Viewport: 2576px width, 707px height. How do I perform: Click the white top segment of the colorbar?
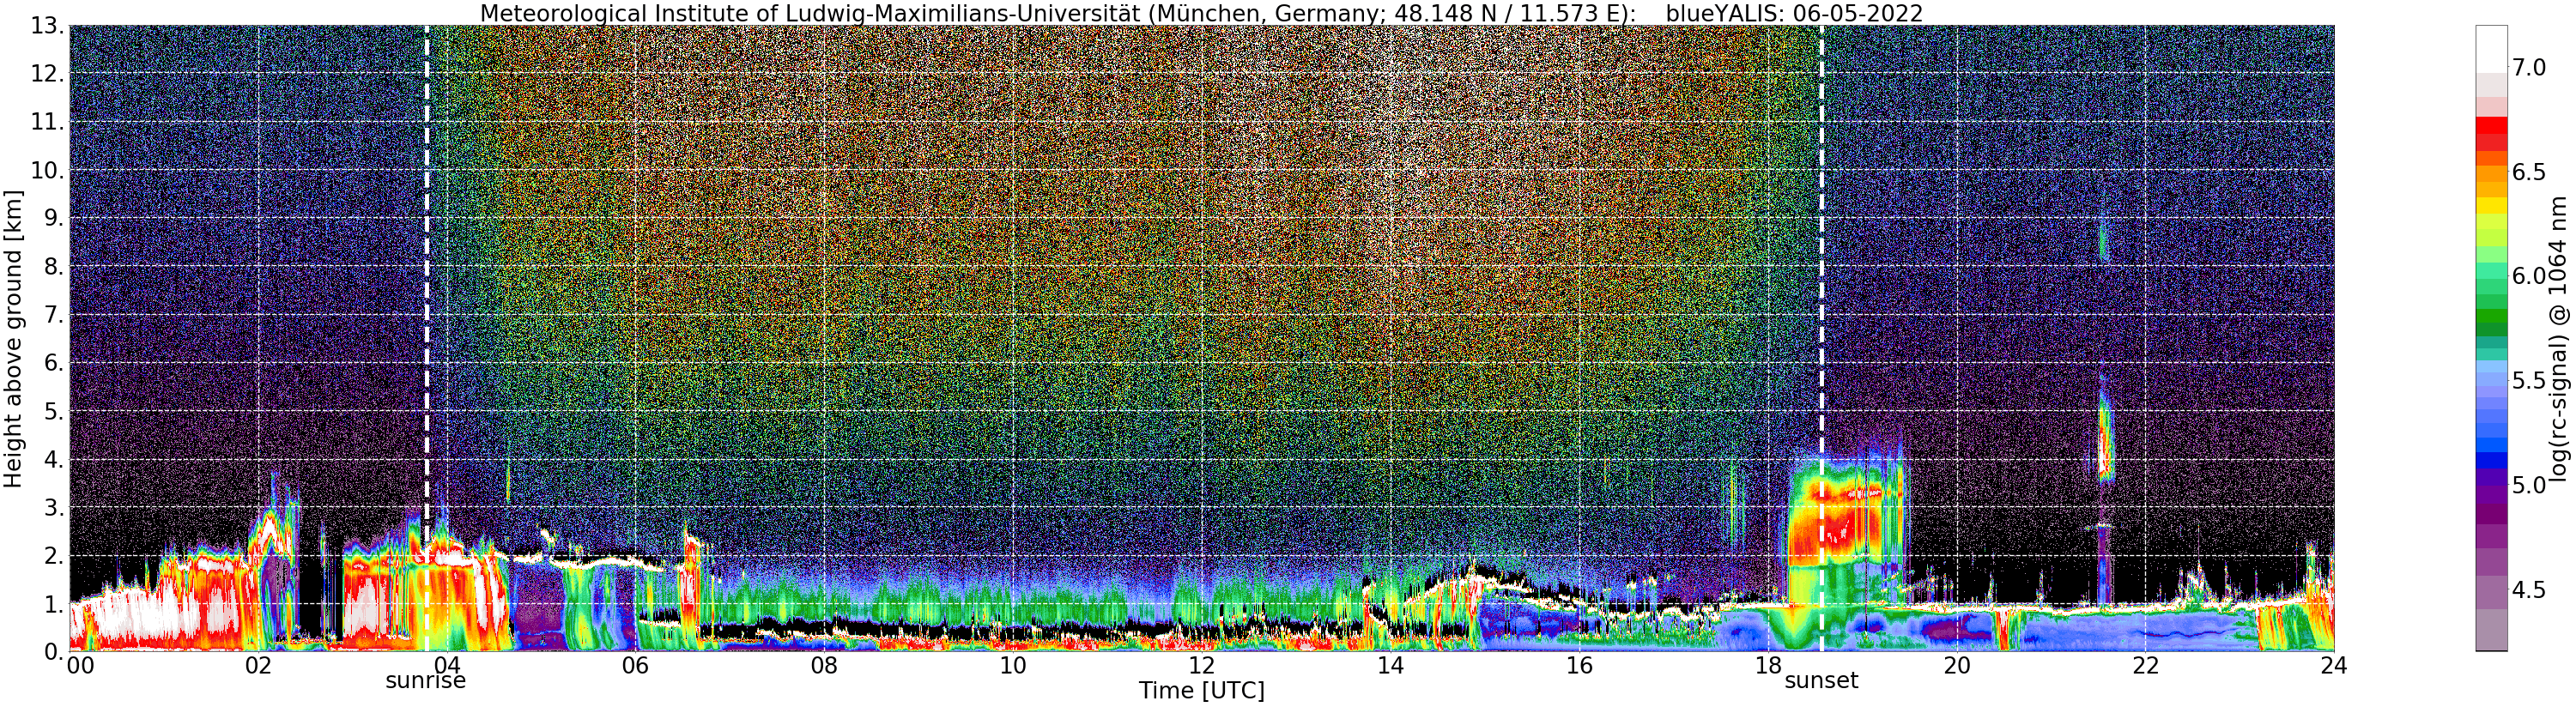coord(2491,49)
